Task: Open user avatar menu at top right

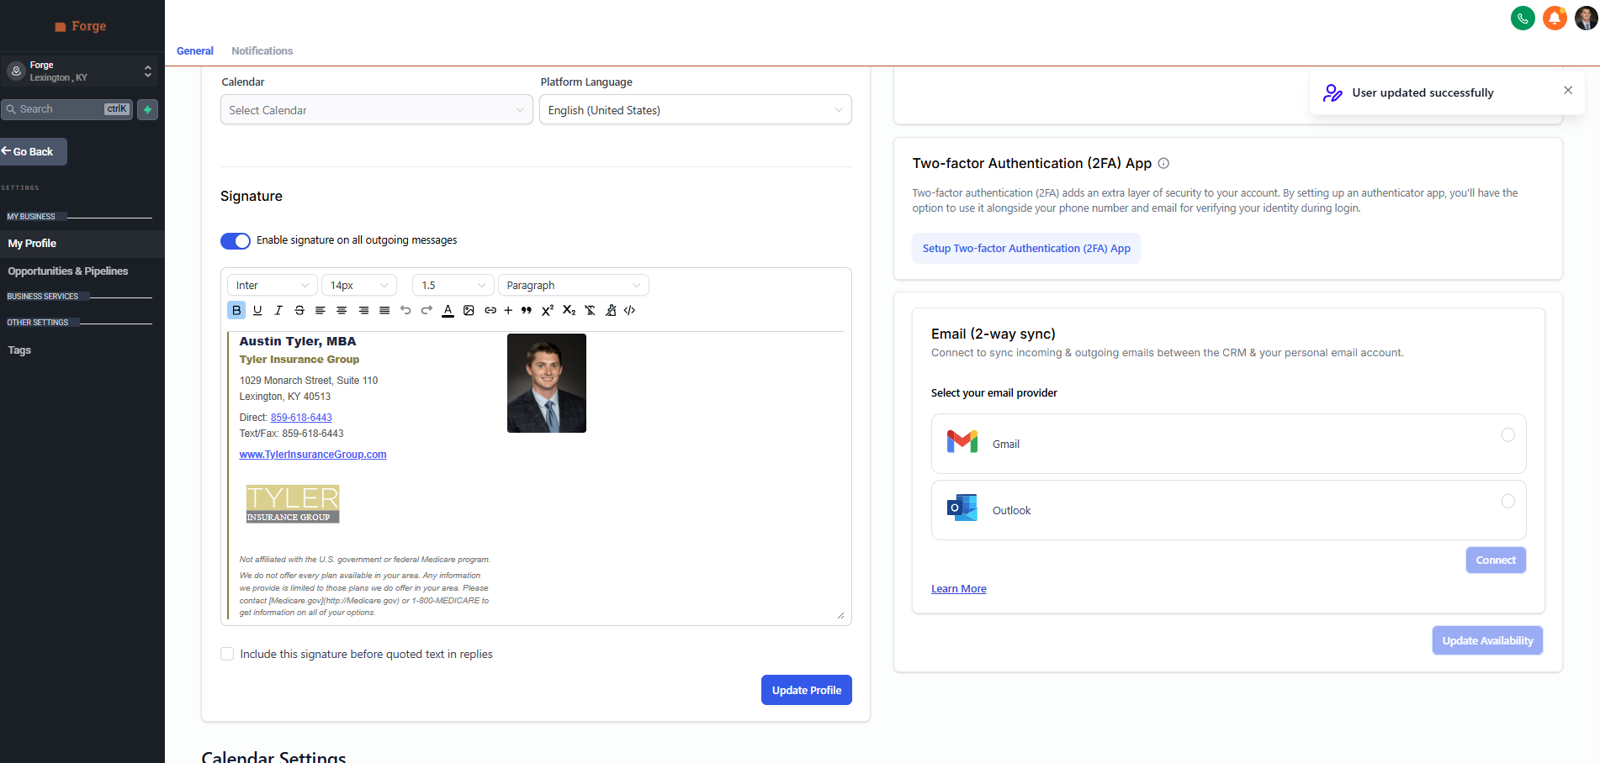Action: (x=1586, y=18)
